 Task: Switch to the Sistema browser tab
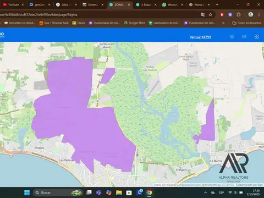coord(90,4)
